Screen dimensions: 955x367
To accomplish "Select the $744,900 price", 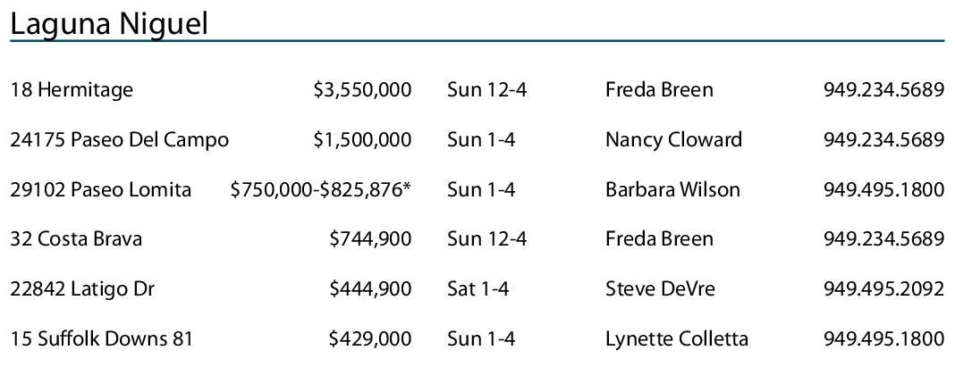I will point(370,239).
